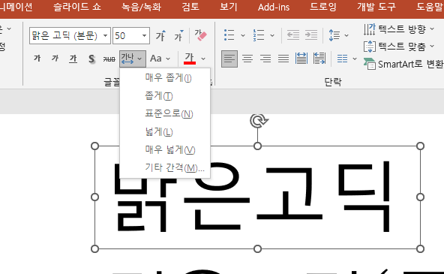Open the 슬라이드 쇼 tab
Viewport: 444px width, 274px height.
pos(77,7)
